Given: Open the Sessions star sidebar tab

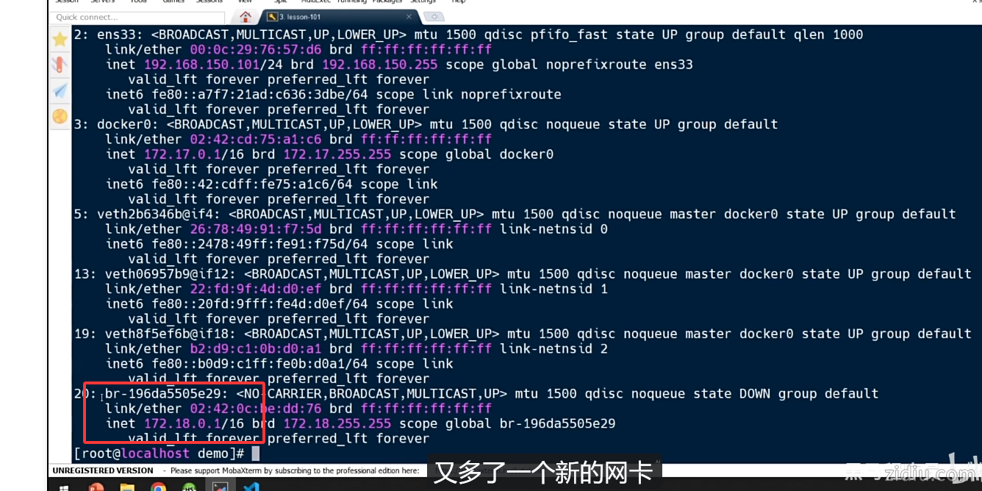Looking at the screenshot, I should click(60, 40).
